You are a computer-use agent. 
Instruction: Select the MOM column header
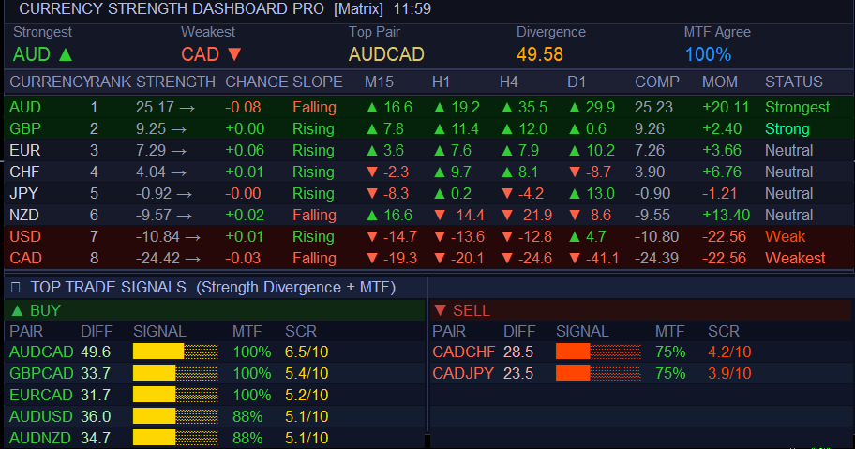(720, 82)
